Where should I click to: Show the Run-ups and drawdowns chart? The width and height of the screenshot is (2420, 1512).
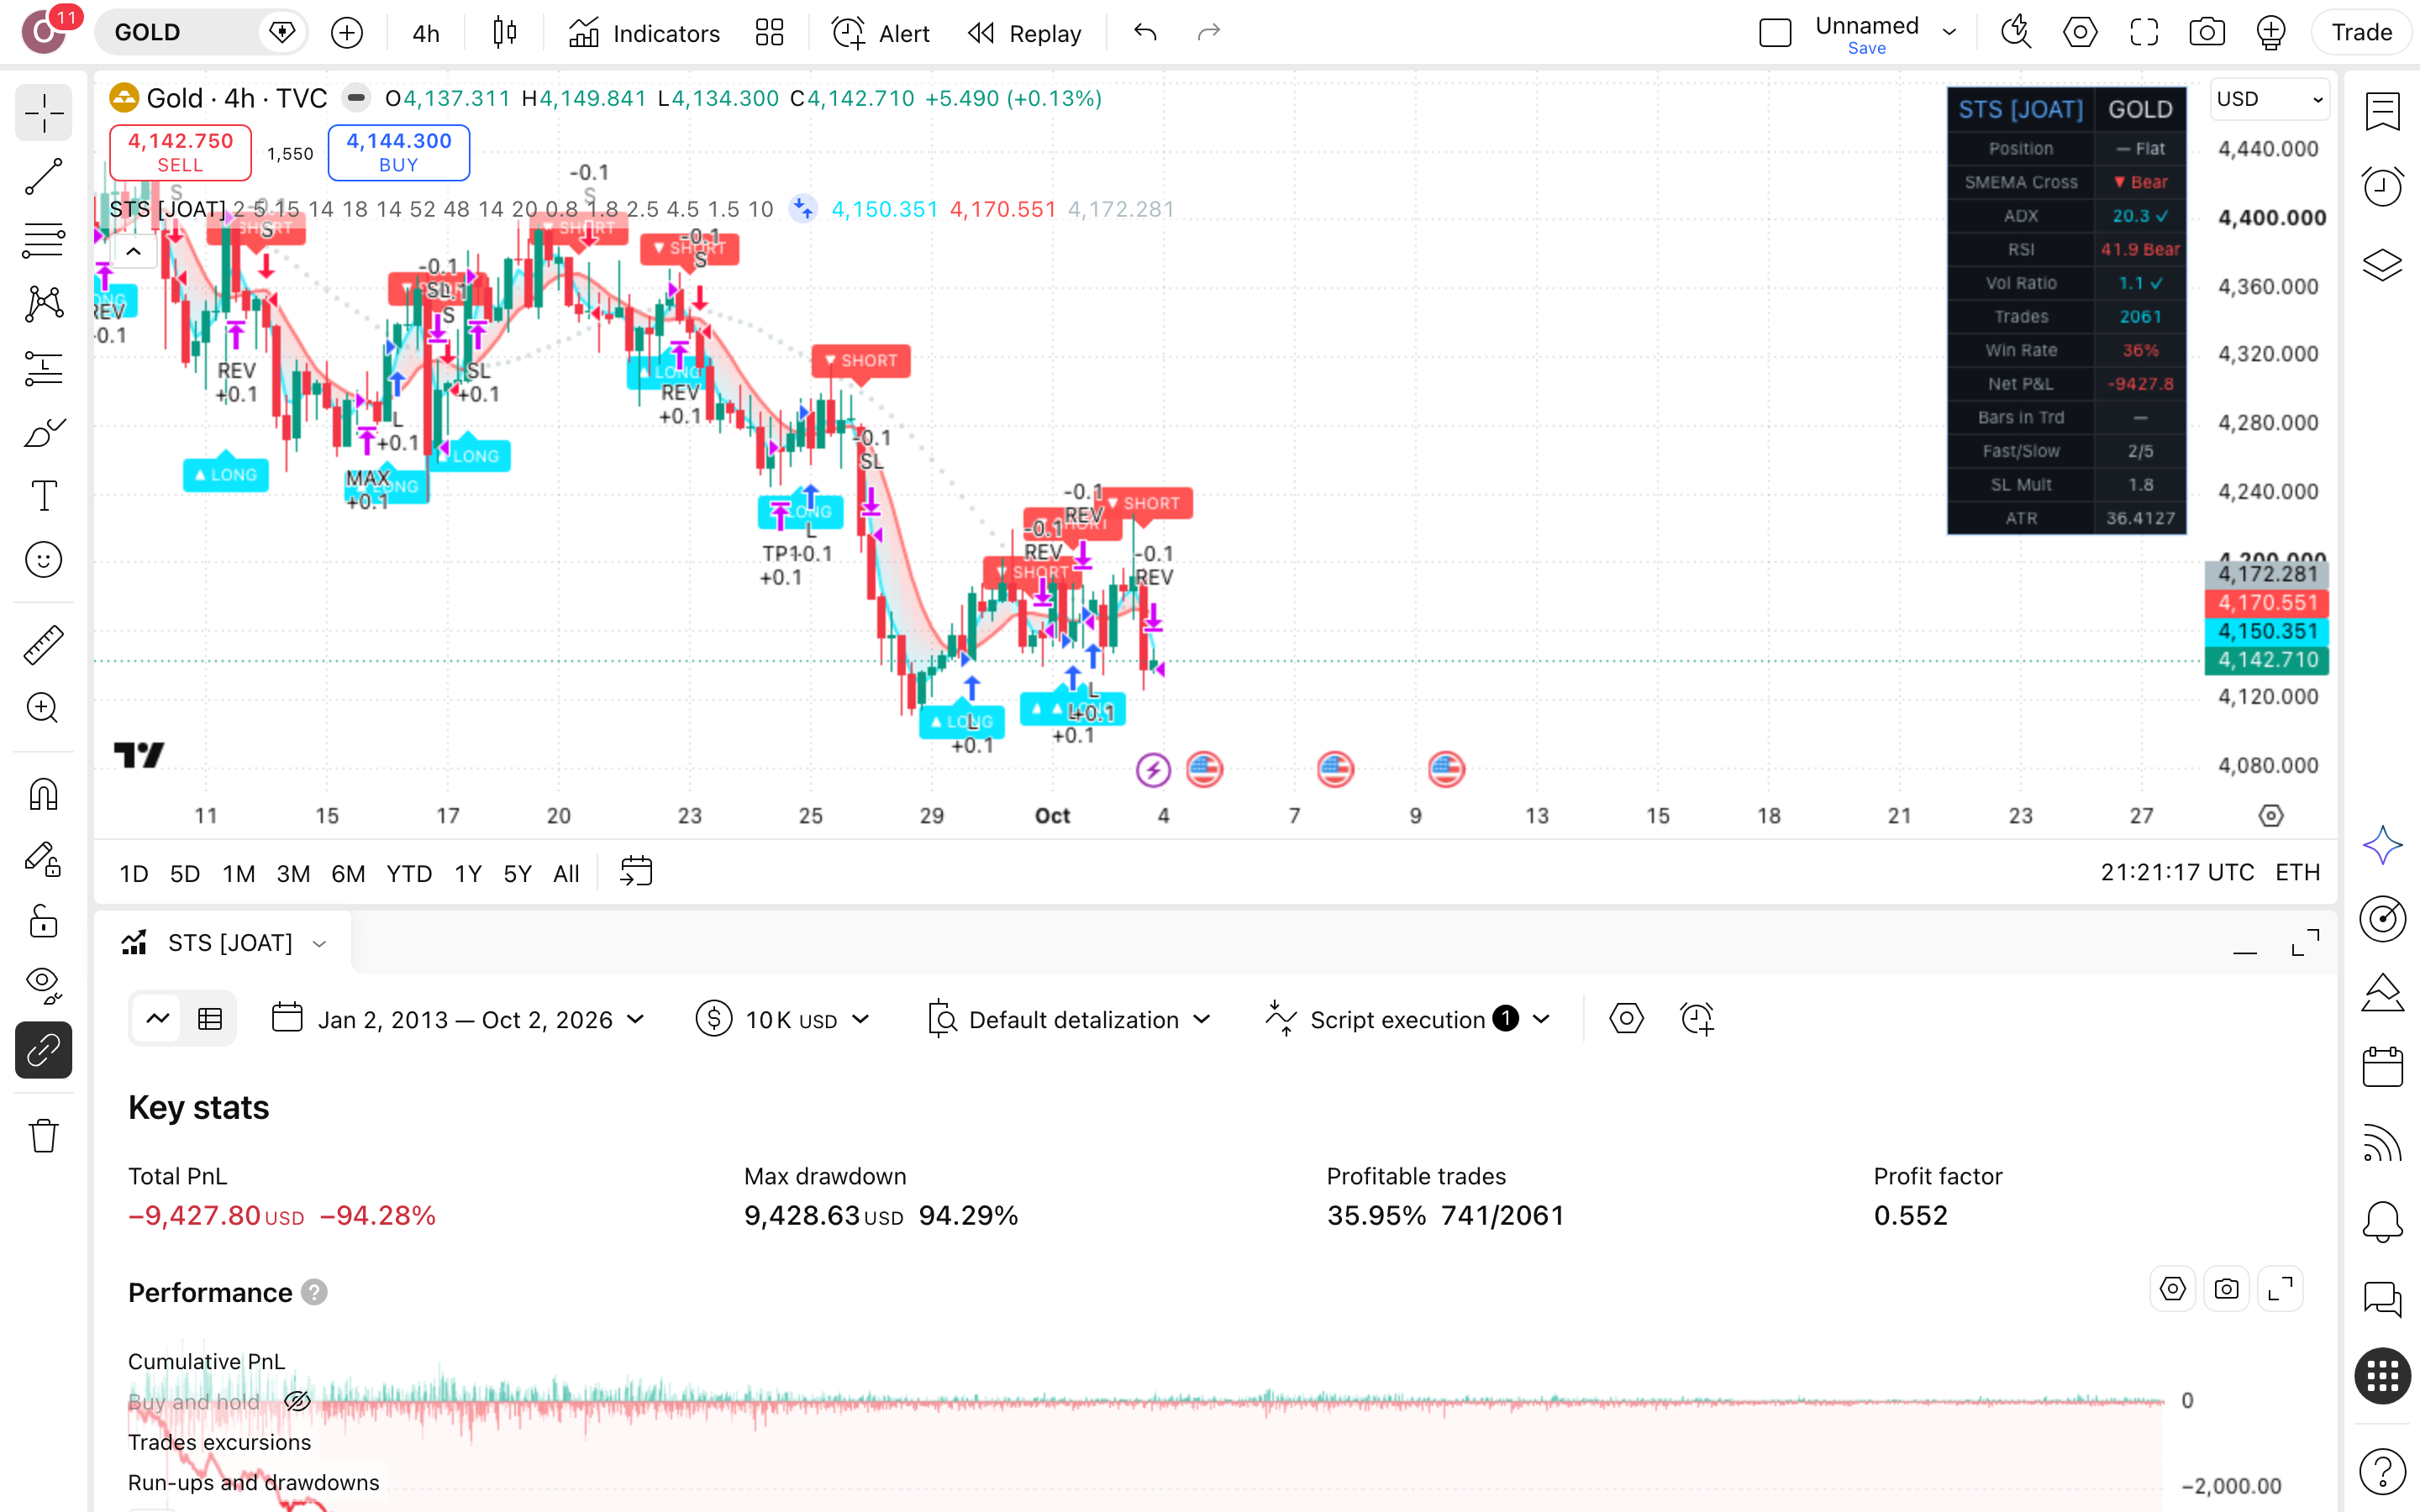(253, 1482)
